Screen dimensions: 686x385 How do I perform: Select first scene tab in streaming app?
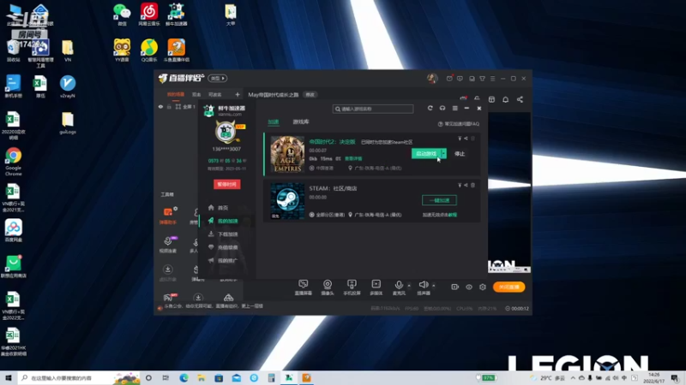[176, 94]
